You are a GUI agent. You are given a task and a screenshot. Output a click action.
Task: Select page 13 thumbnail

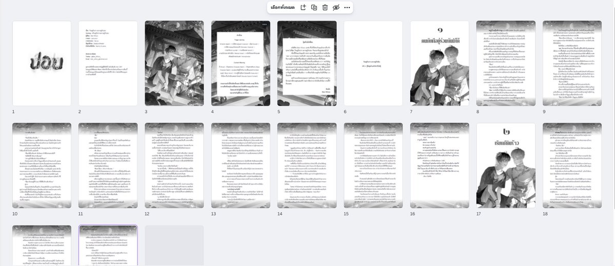point(241,165)
